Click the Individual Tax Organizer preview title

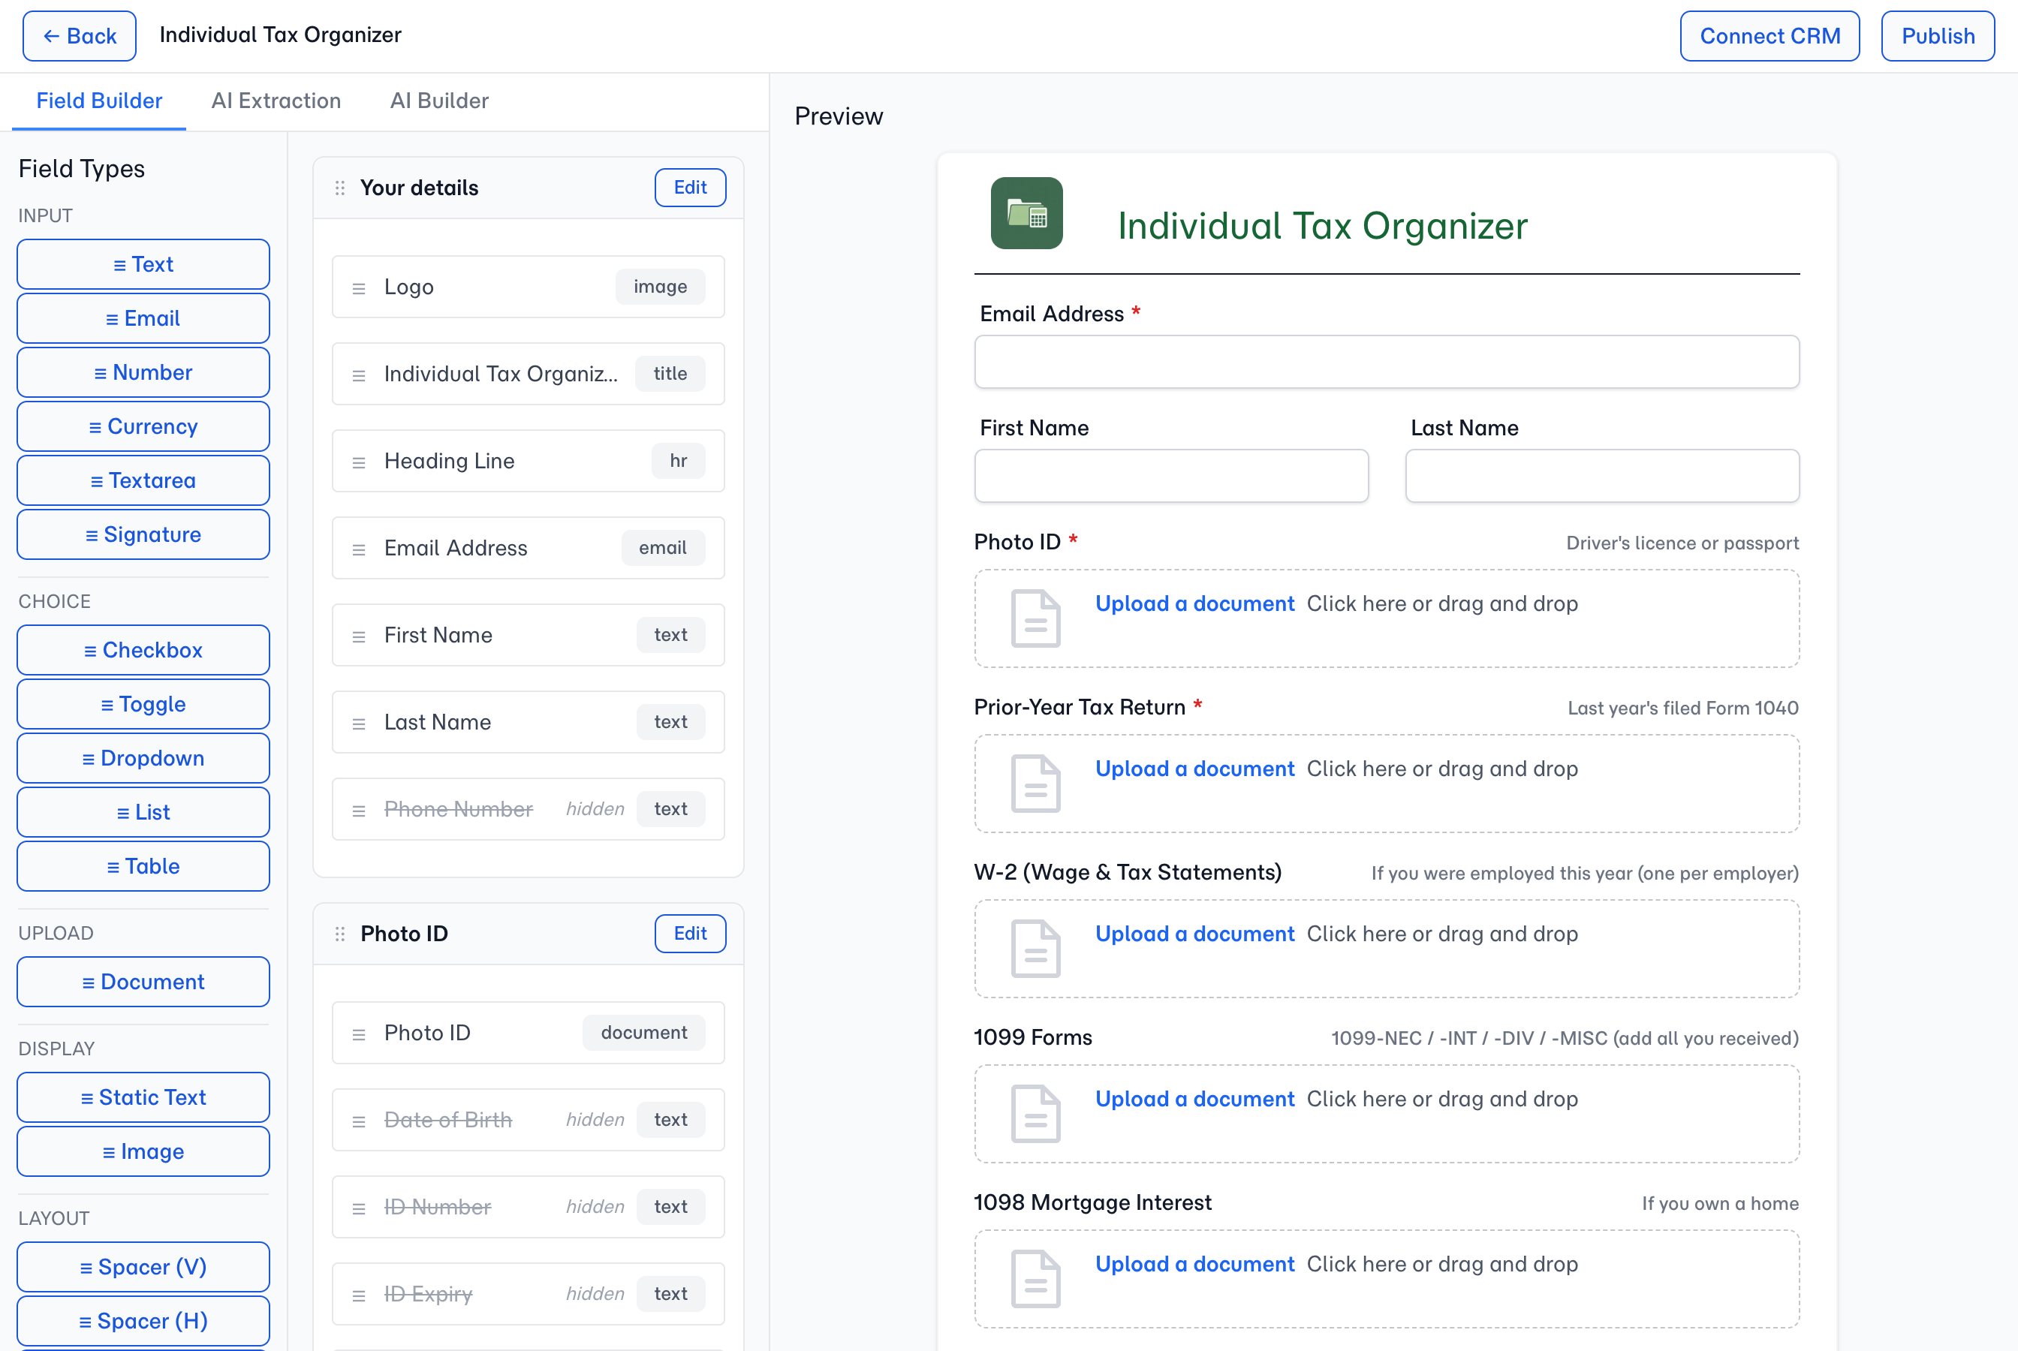coord(1322,226)
